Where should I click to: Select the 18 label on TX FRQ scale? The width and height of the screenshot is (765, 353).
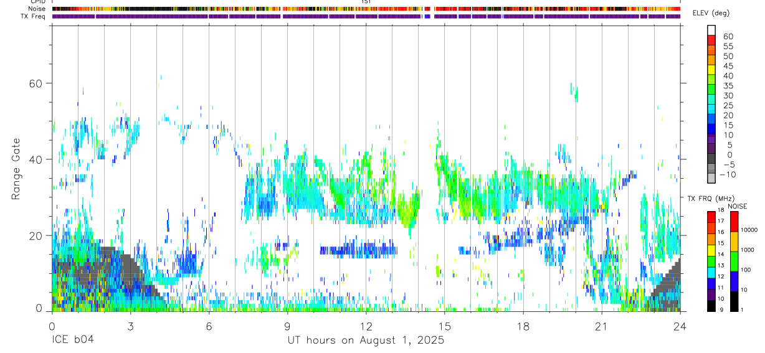722,210
